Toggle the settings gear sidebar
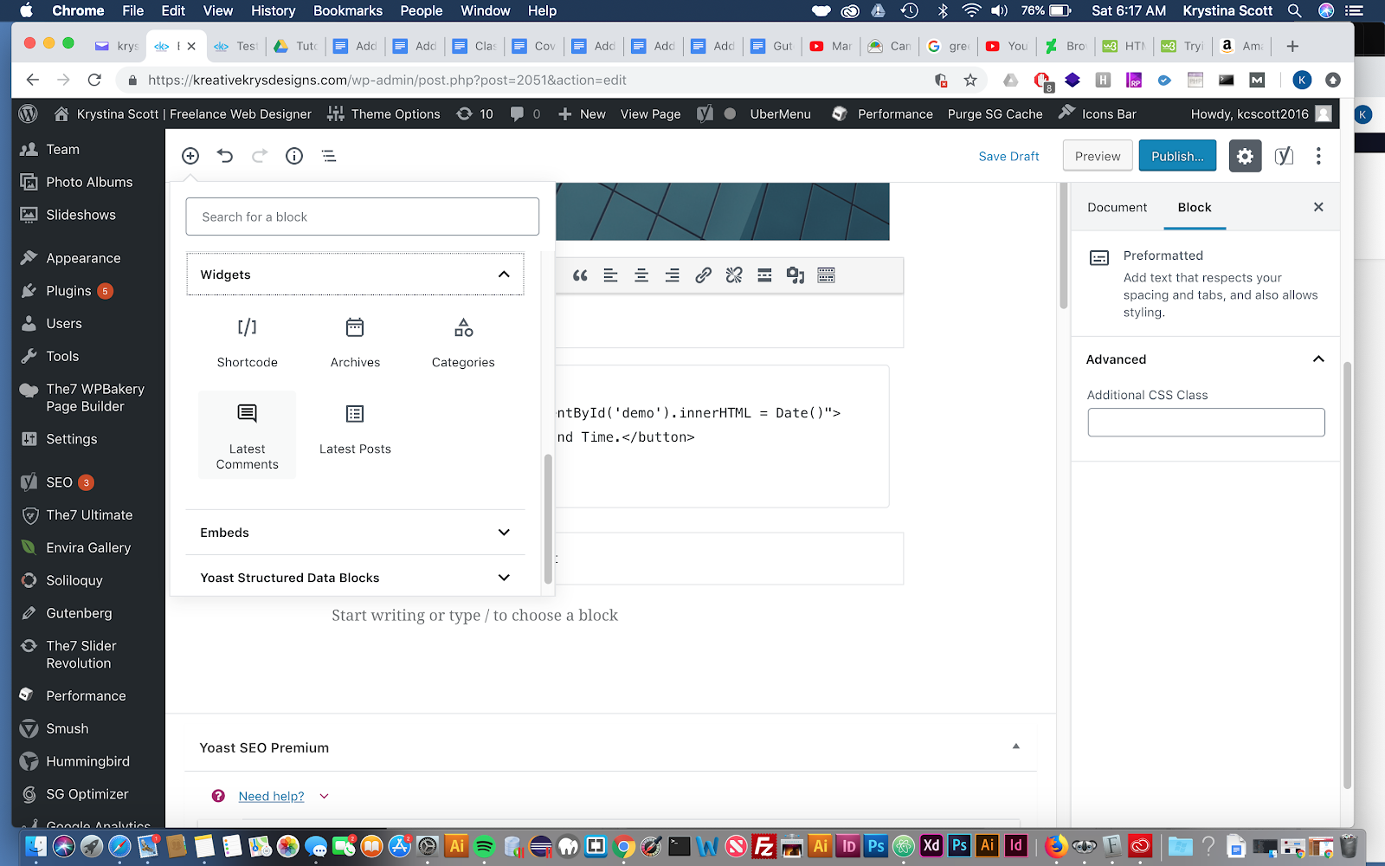The image size is (1385, 866). coord(1245,156)
